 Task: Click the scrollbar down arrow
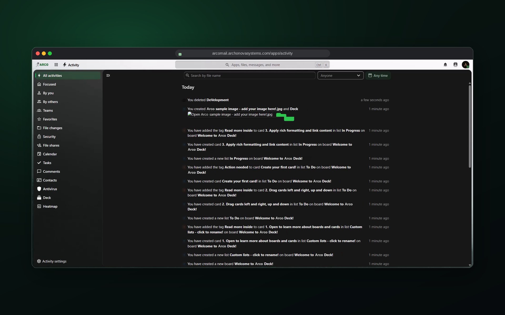coord(470,265)
